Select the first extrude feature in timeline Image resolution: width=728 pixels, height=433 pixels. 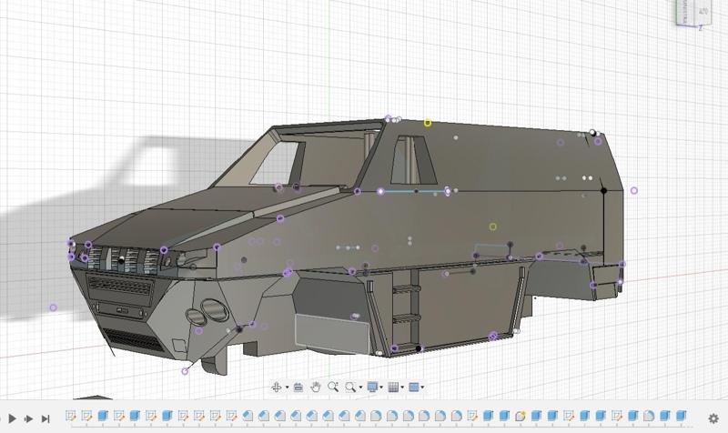click(103, 416)
